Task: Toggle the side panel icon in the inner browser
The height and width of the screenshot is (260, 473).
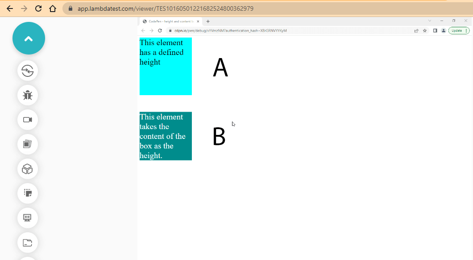Action: [x=435, y=30]
